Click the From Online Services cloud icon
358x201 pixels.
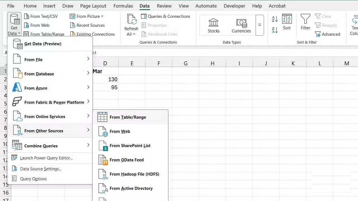point(18,116)
